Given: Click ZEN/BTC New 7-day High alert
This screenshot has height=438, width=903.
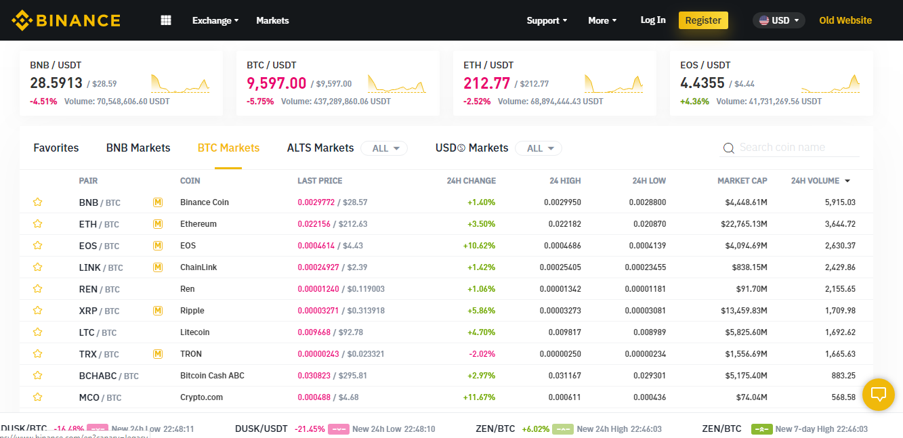Looking at the screenshot, I should pyautogui.click(x=785, y=429).
